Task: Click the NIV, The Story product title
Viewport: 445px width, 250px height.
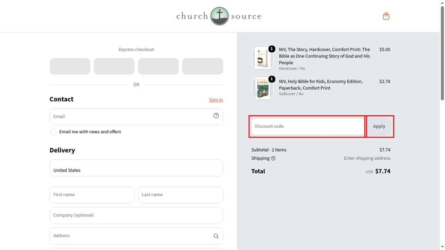Action: [x=324, y=56]
